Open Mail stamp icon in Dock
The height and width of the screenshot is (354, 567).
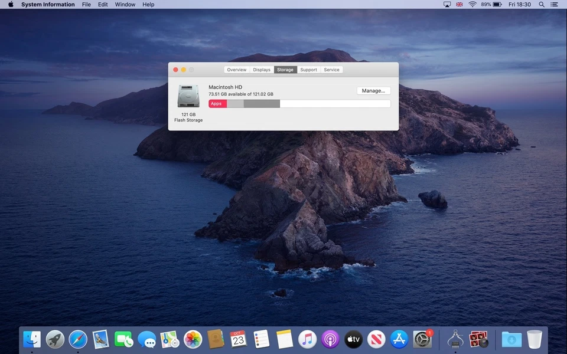click(x=100, y=340)
